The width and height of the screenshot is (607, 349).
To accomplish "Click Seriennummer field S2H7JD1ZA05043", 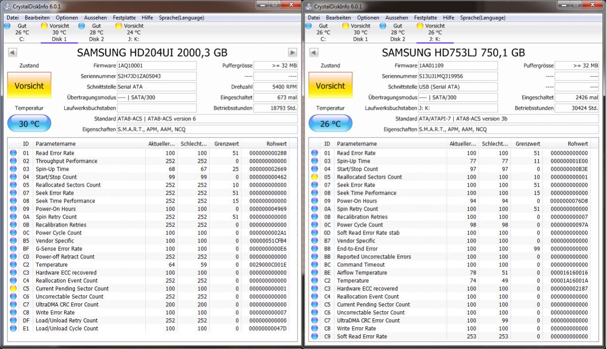I will [x=157, y=76].
